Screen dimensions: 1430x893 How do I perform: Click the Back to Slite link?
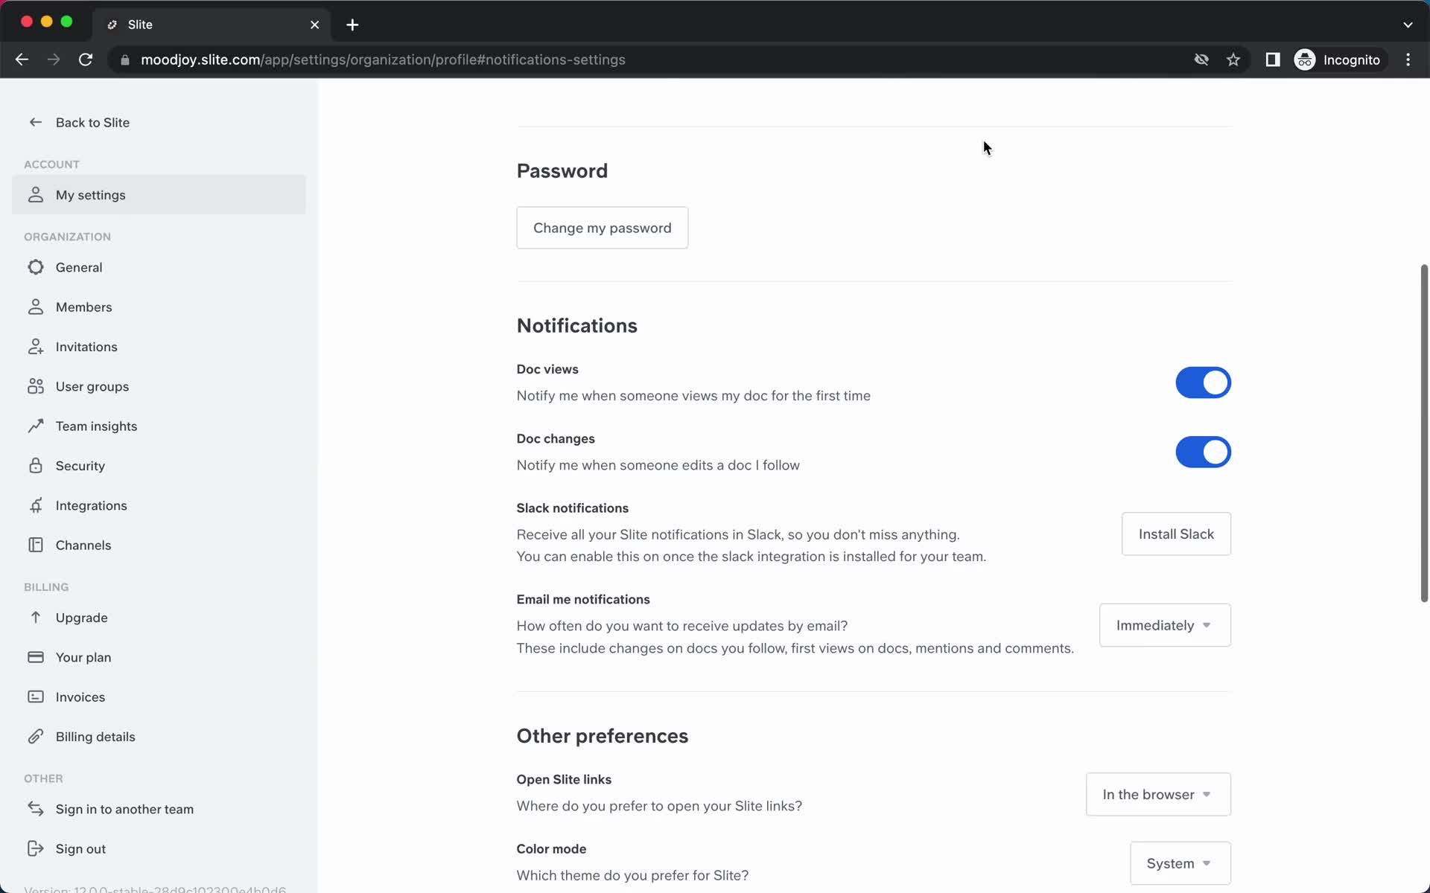click(79, 121)
